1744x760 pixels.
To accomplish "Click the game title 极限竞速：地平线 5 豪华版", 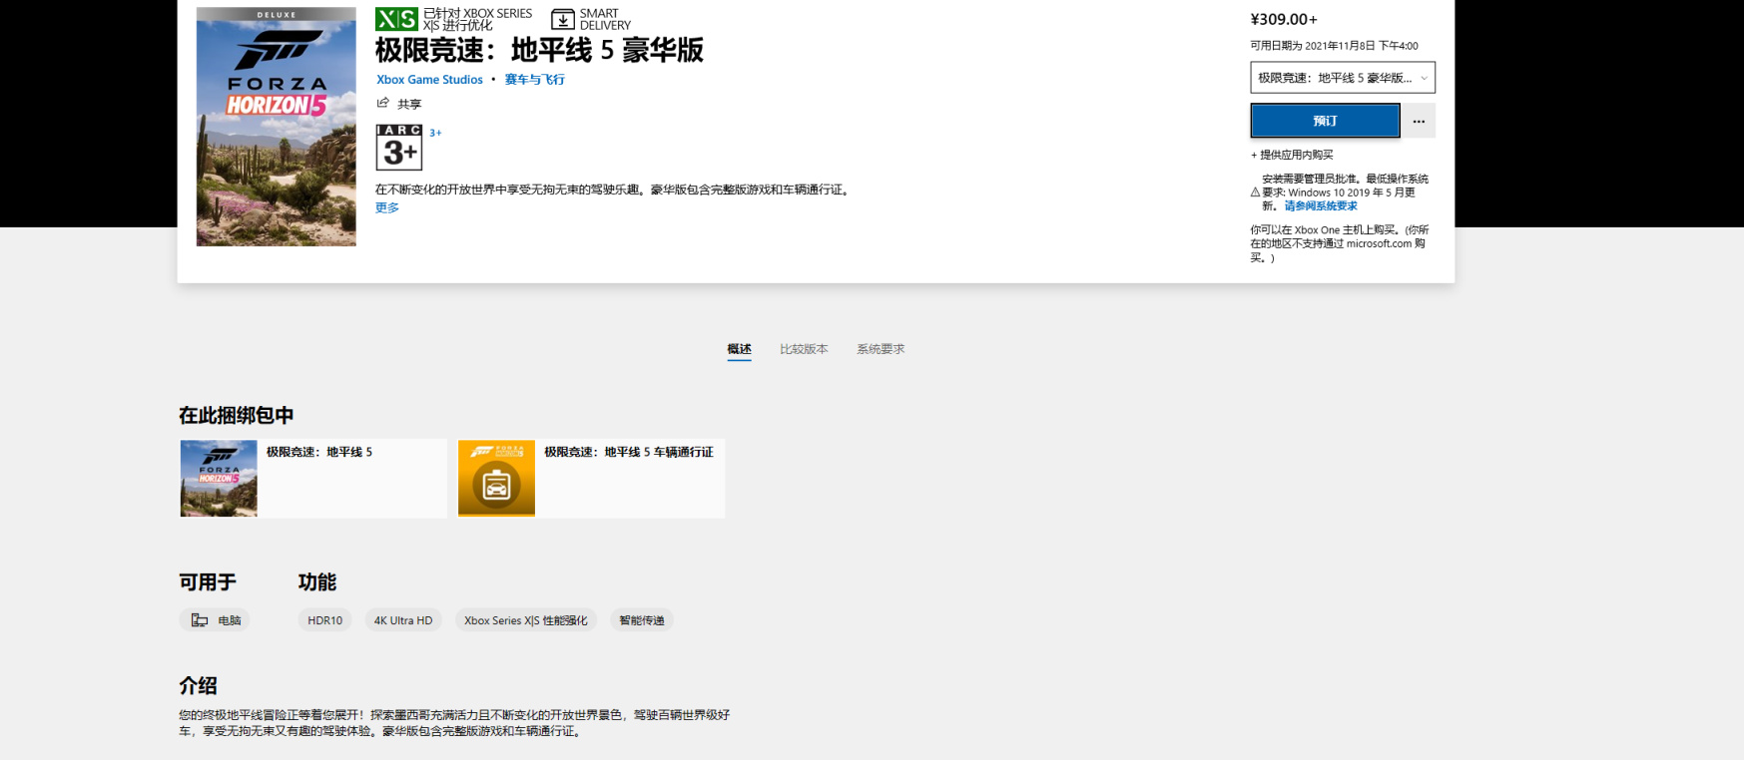I will [539, 50].
